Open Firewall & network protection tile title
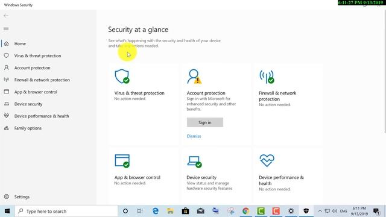The image size is (386, 217). (277, 96)
